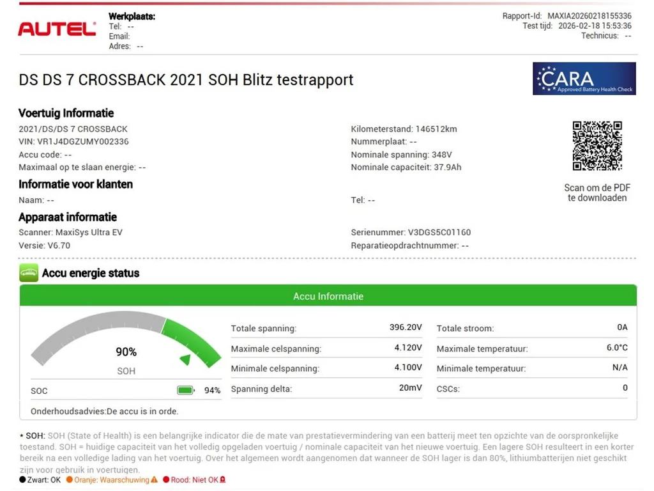Click the orange dot before Oranje: Waarschuwing
This screenshot has width=654, height=491.
point(70,479)
